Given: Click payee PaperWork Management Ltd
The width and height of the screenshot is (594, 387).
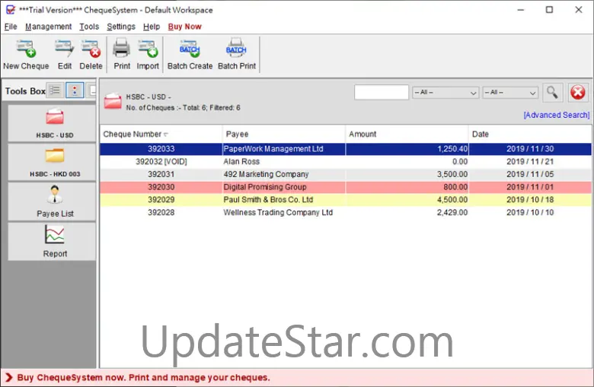Looking at the screenshot, I should (x=273, y=149).
